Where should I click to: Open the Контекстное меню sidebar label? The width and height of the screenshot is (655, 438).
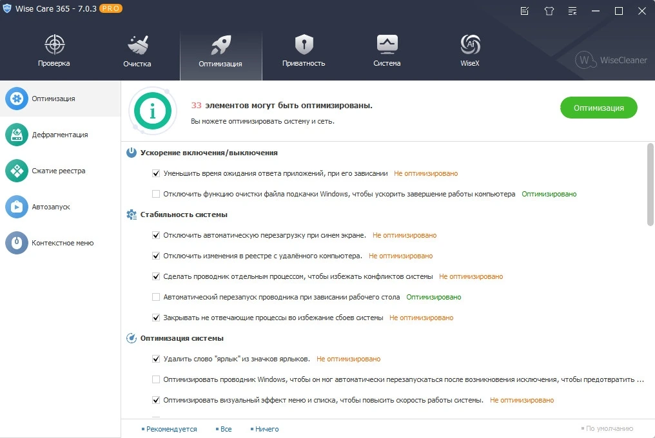tap(63, 243)
